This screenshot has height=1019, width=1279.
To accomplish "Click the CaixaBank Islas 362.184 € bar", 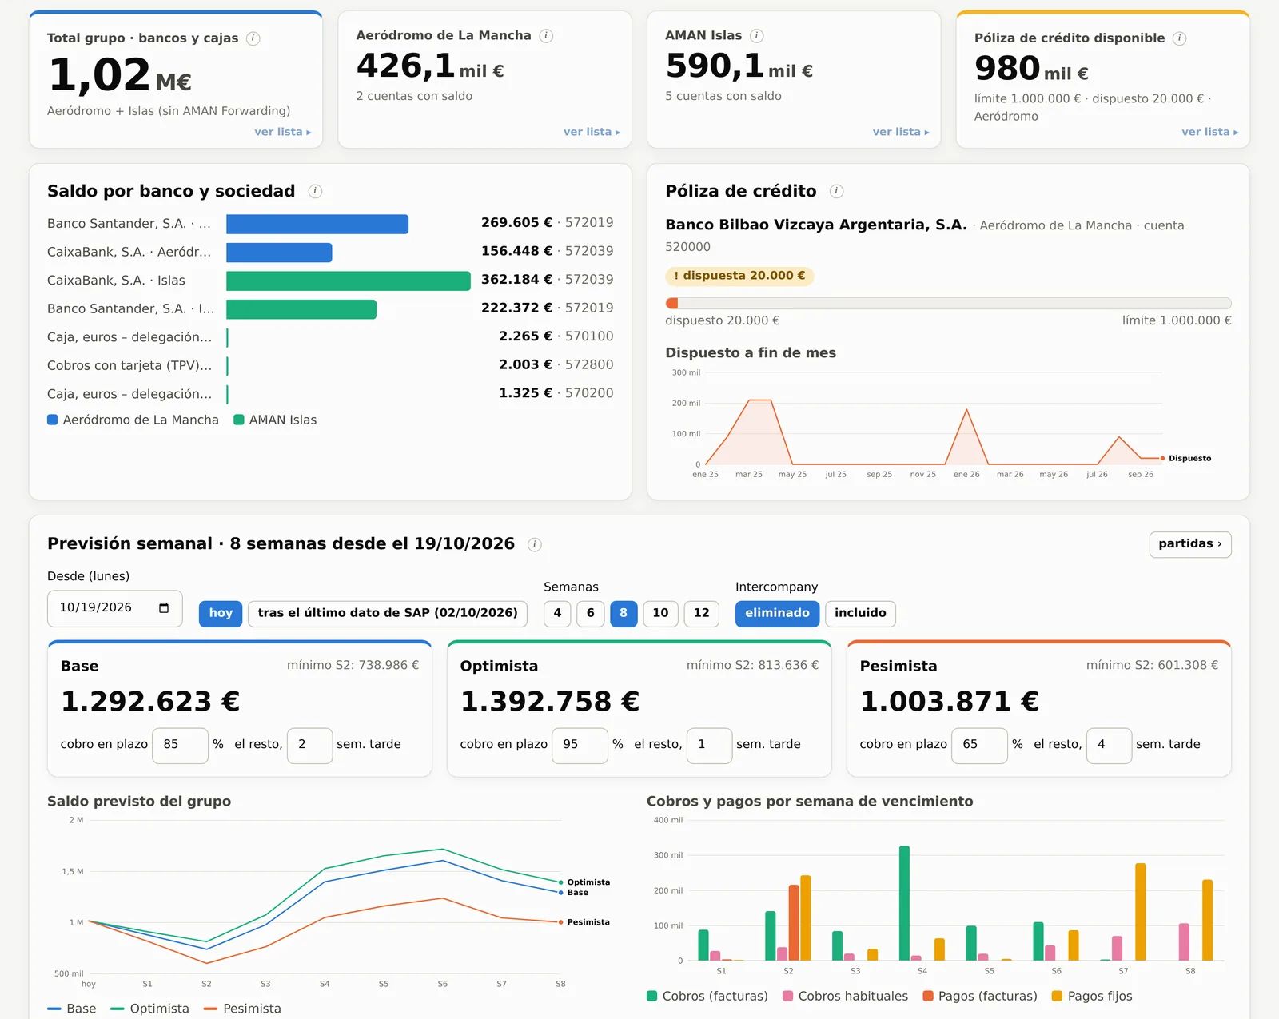I will coord(349,281).
